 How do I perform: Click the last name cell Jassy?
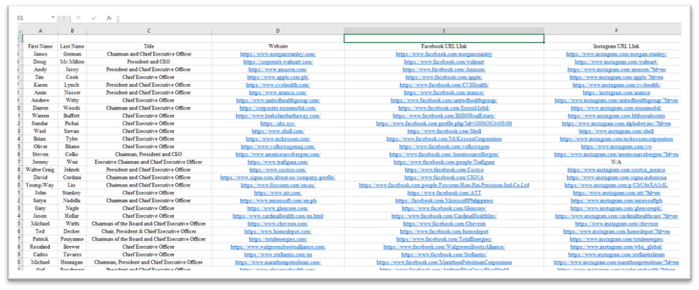click(72, 70)
